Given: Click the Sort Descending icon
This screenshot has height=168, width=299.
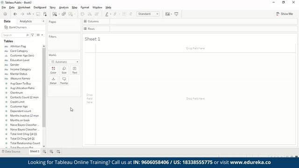Looking at the screenshot, I should (97, 14).
